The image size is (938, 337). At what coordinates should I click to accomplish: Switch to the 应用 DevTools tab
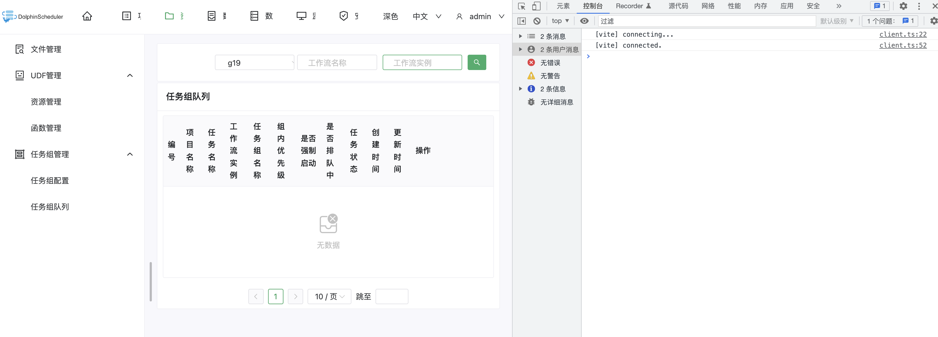pyautogui.click(x=786, y=6)
